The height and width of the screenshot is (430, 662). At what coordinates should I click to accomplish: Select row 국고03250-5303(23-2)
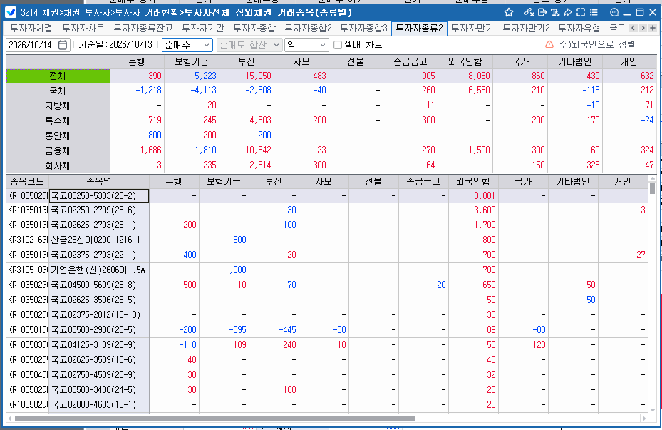pos(327,195)
